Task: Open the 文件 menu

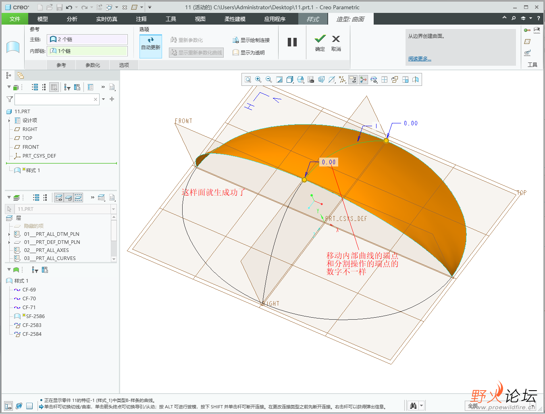Action: (15, 19)
